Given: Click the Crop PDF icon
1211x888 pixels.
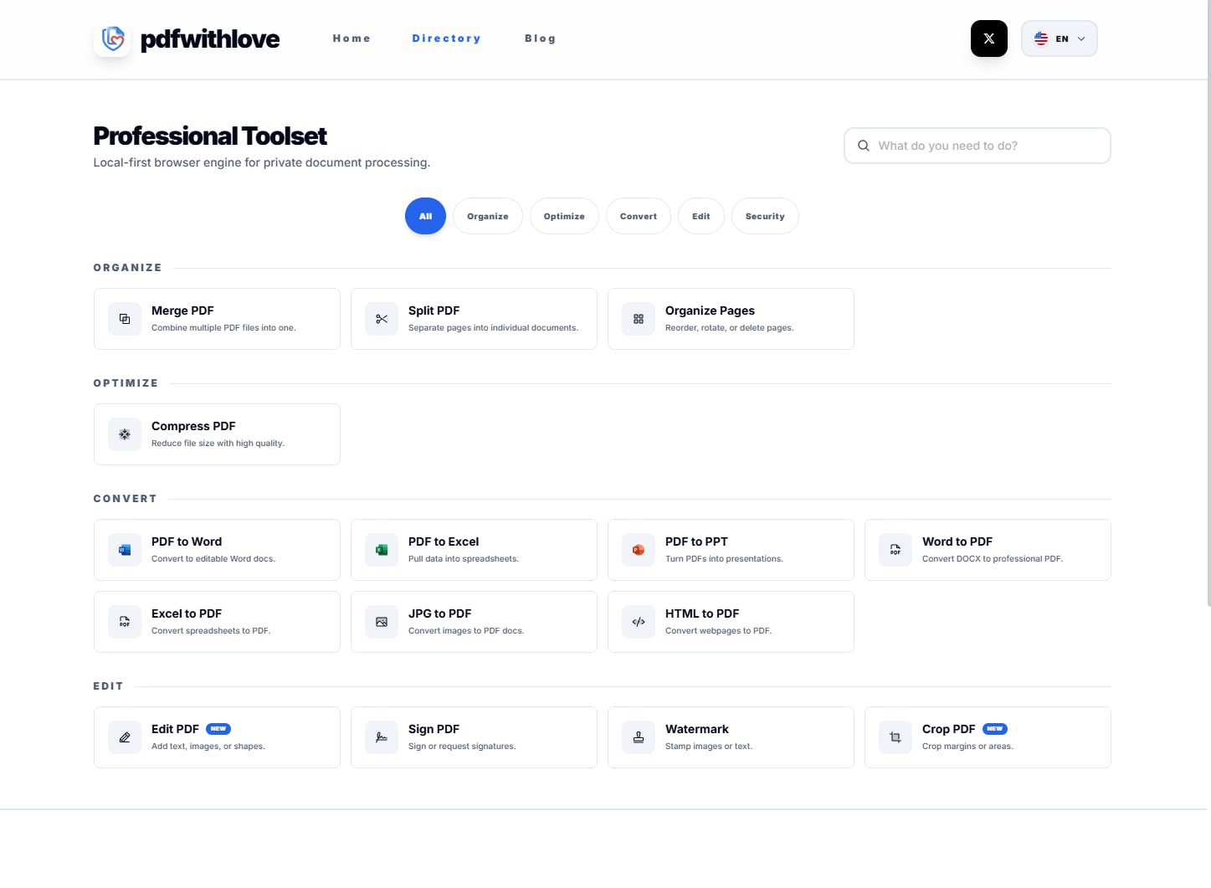Looking at the screenshot, I should [895, 737].
